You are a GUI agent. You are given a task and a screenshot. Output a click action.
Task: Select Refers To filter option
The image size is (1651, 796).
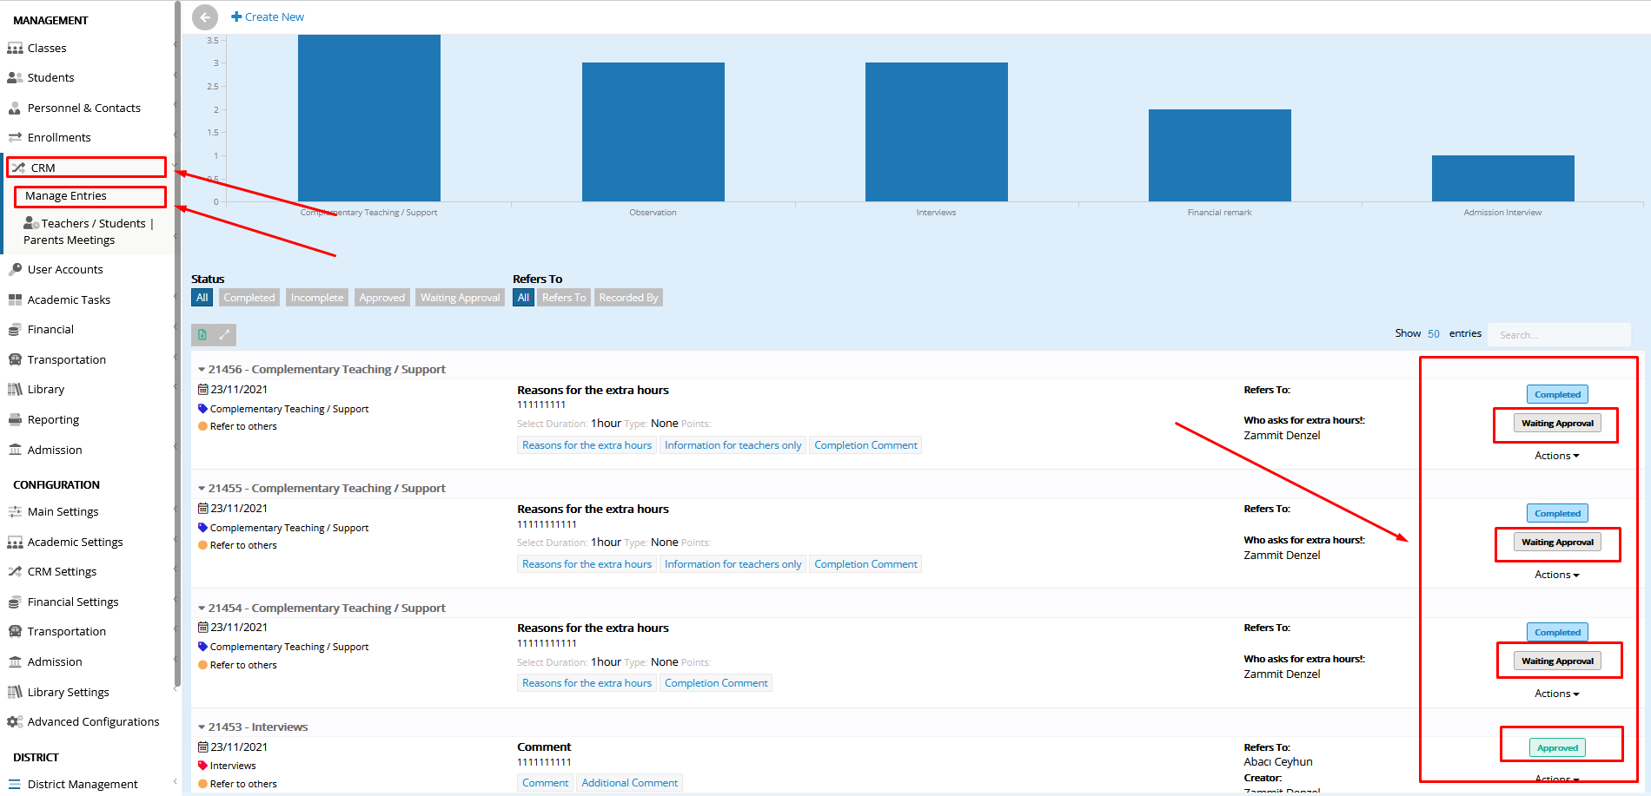(x=564, y=298)
